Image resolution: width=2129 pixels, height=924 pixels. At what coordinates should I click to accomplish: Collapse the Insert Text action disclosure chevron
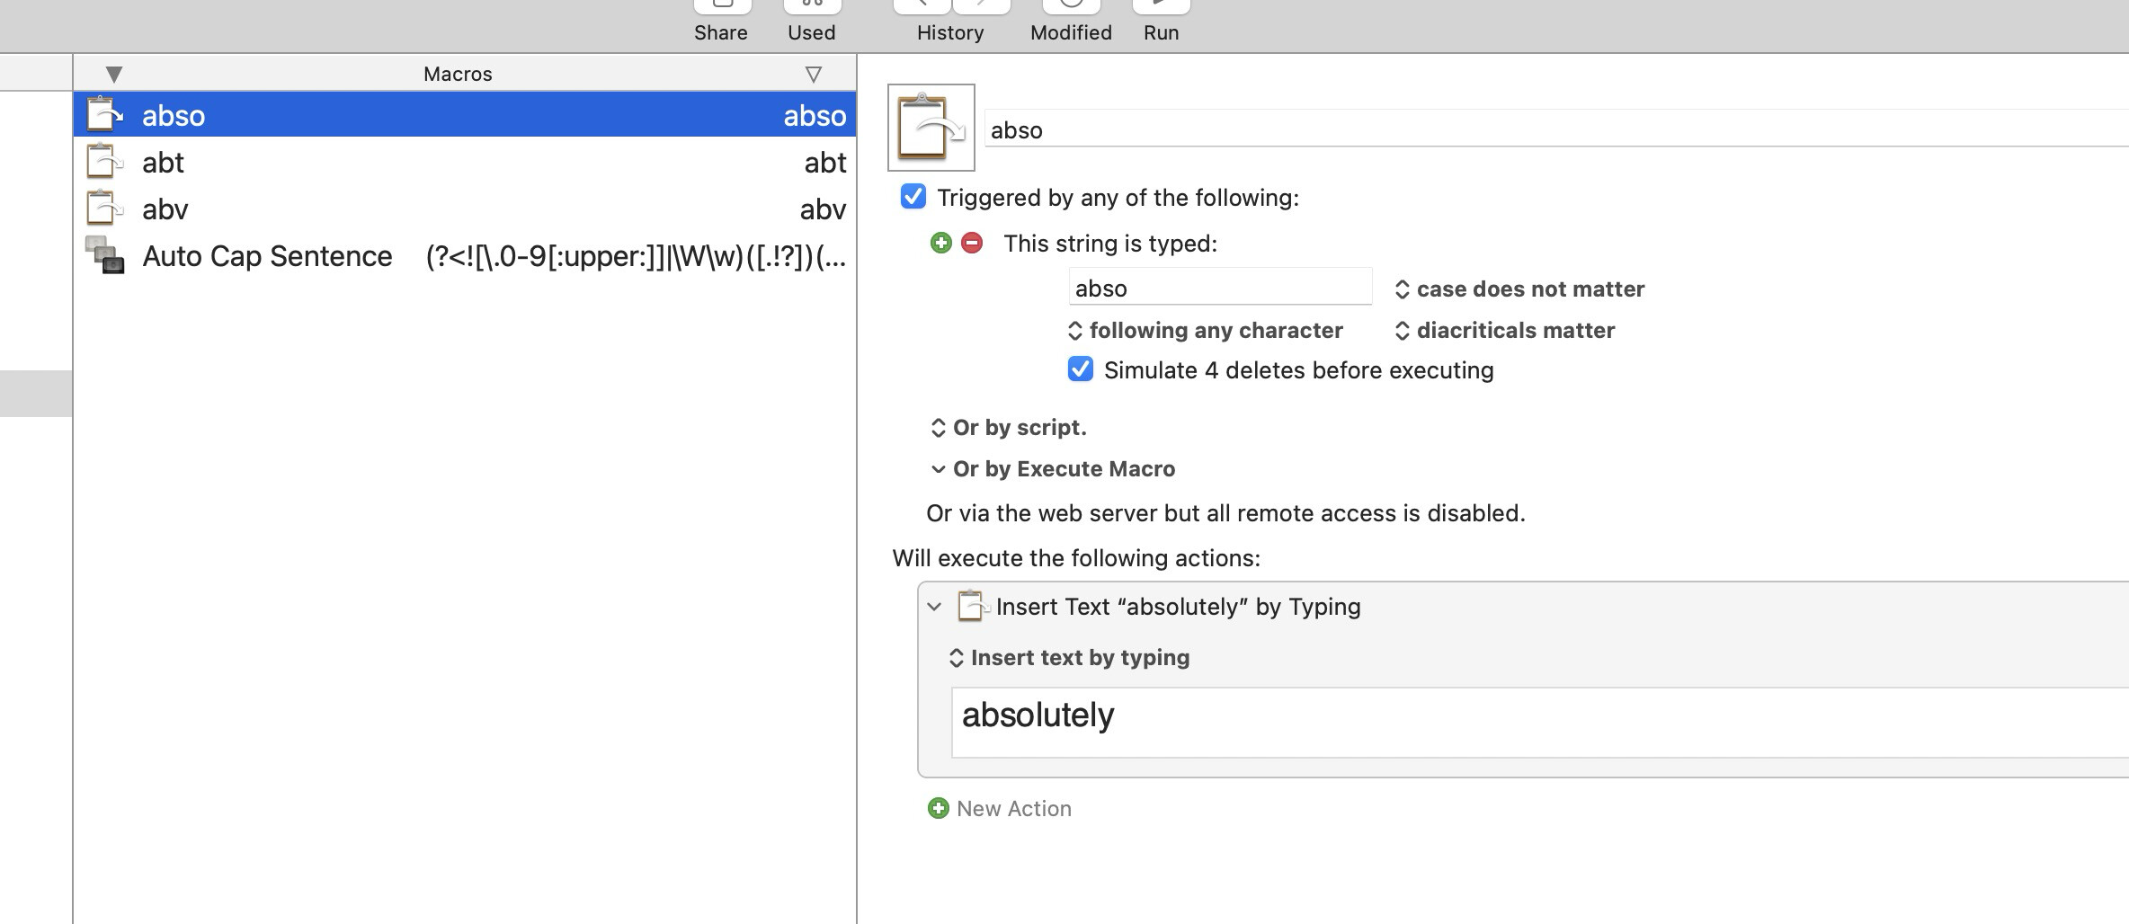pyautogui.click(x=934, y=607)
